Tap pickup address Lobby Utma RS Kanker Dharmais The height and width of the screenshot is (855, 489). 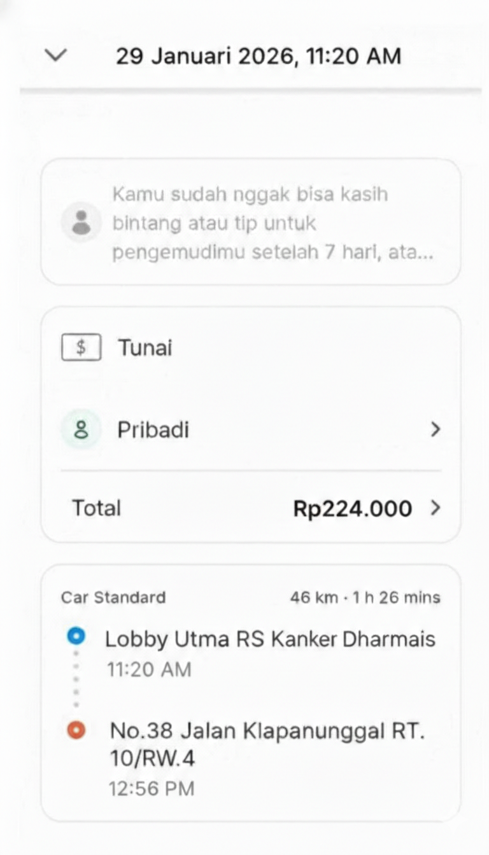pos(270,639)
